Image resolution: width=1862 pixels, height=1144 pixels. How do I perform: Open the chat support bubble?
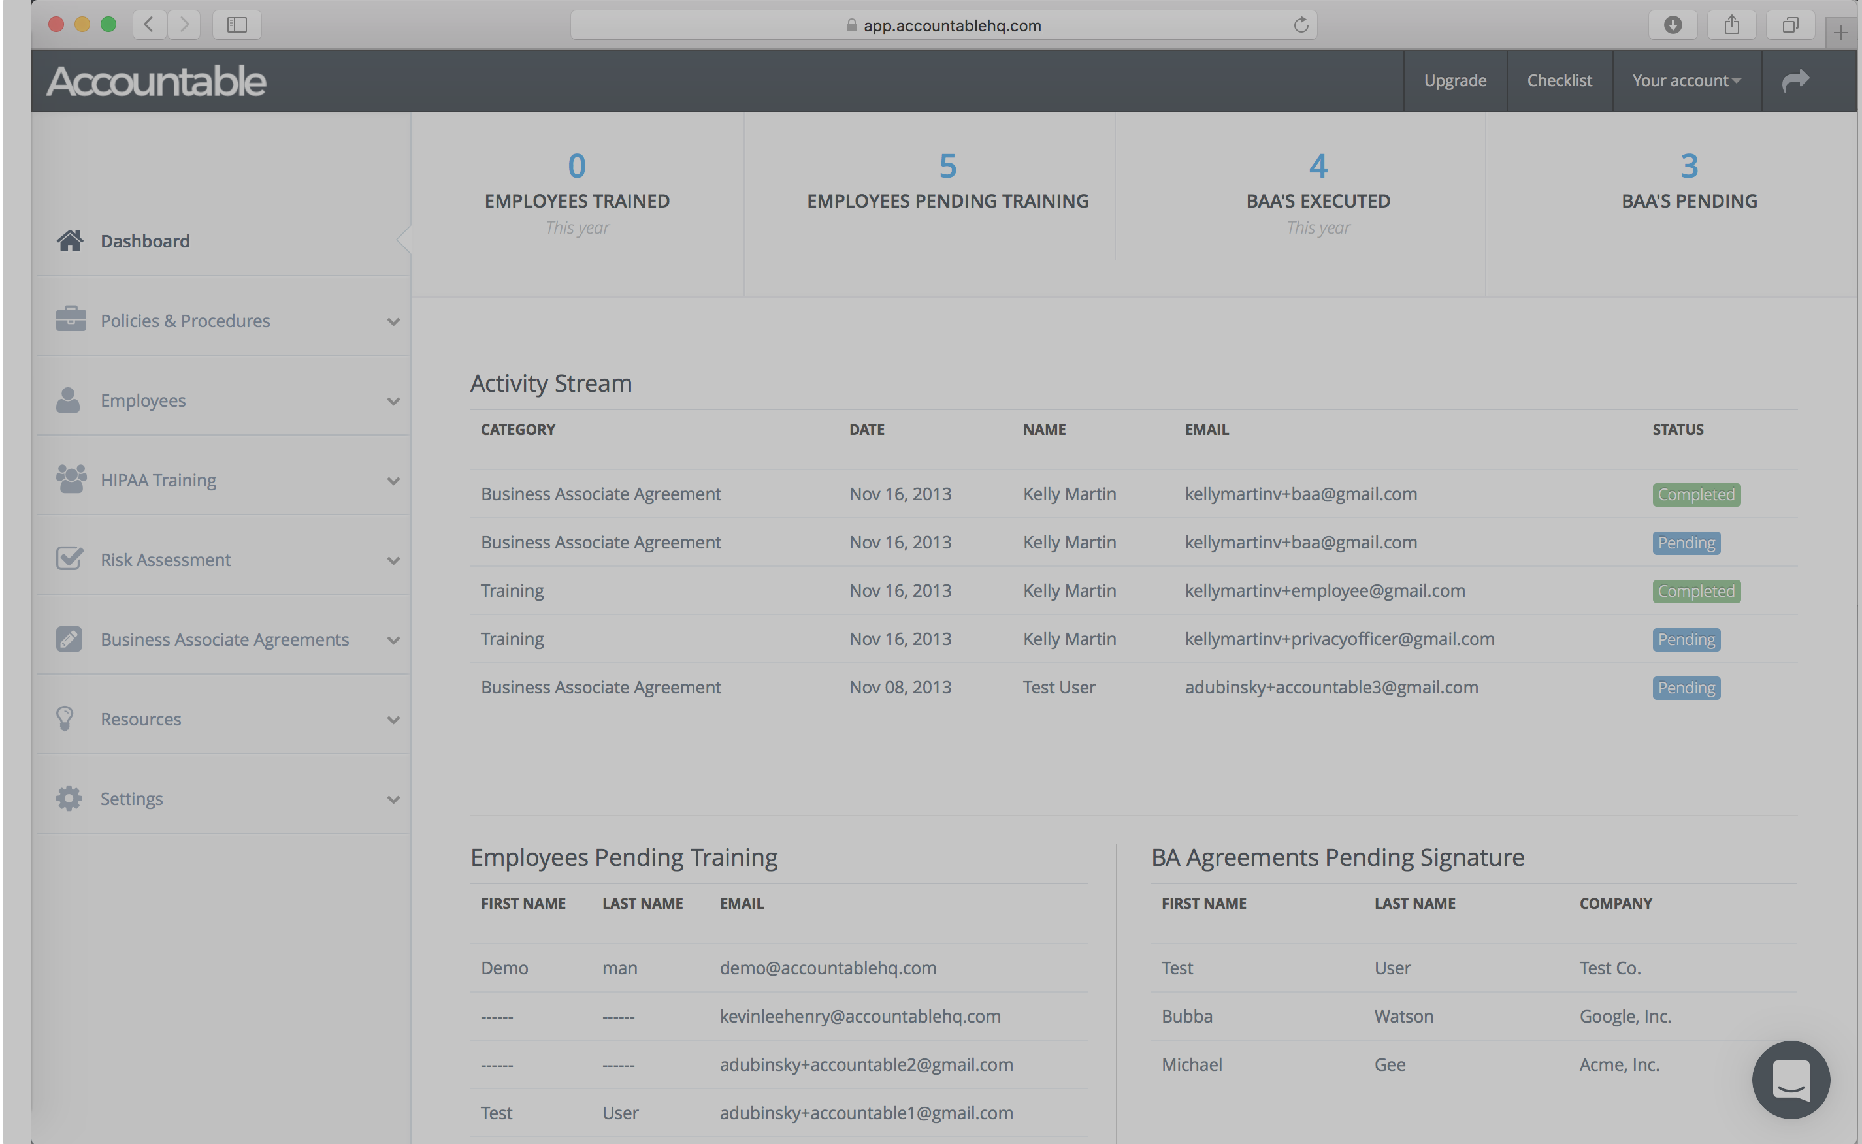point(1790,1080)
